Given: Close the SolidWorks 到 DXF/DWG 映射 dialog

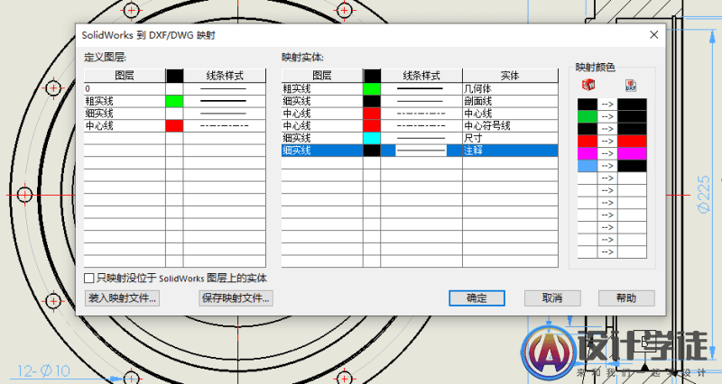Looking at the screenshot, I should (653, 35).
